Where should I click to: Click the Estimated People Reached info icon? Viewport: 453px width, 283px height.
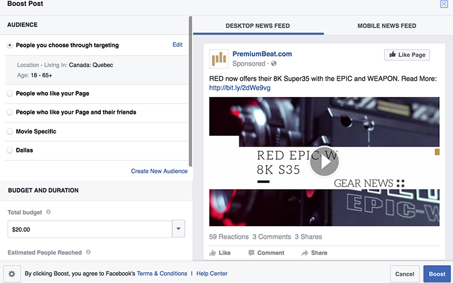point(88,252)
